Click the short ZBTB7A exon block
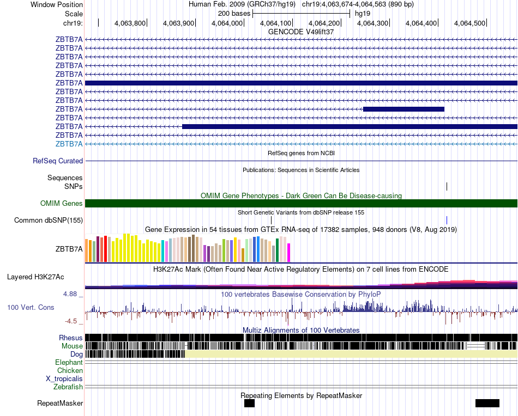The width and height of the screenshot is (518, 416). click(403, 109)
